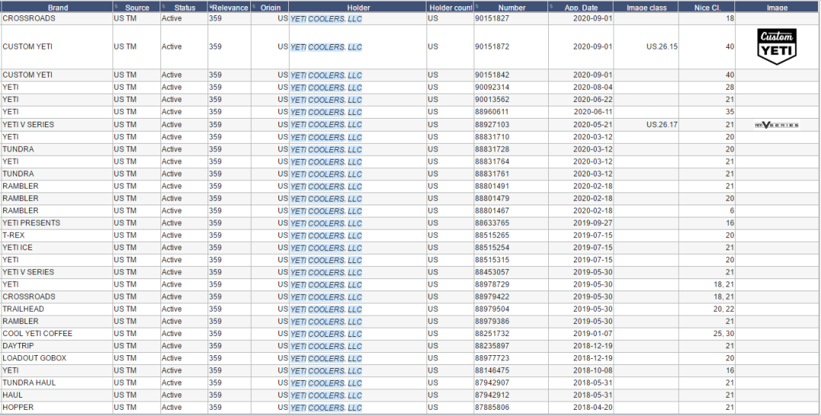Click the sort icon in the Number column header

477,7
